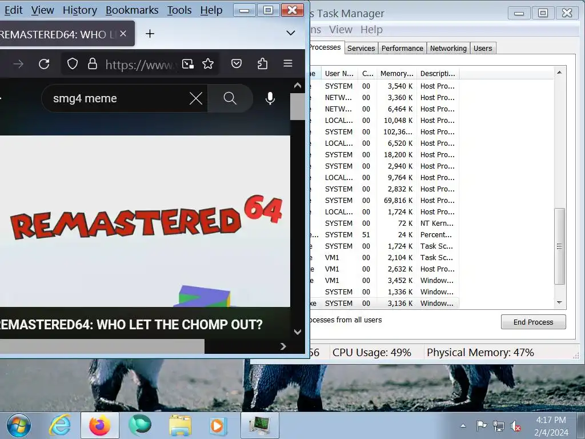Expand the list all tabs chevron
Screen dimensions: 585x439
291,33
